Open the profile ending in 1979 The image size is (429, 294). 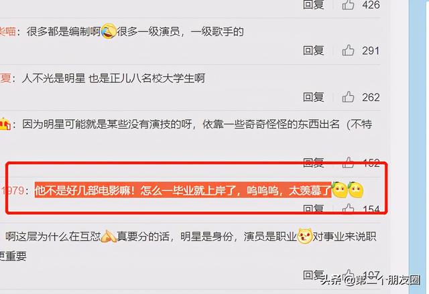12,190
